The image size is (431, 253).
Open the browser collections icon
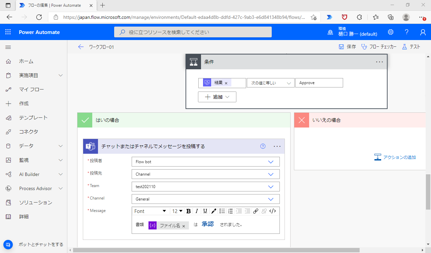(391, 17)
